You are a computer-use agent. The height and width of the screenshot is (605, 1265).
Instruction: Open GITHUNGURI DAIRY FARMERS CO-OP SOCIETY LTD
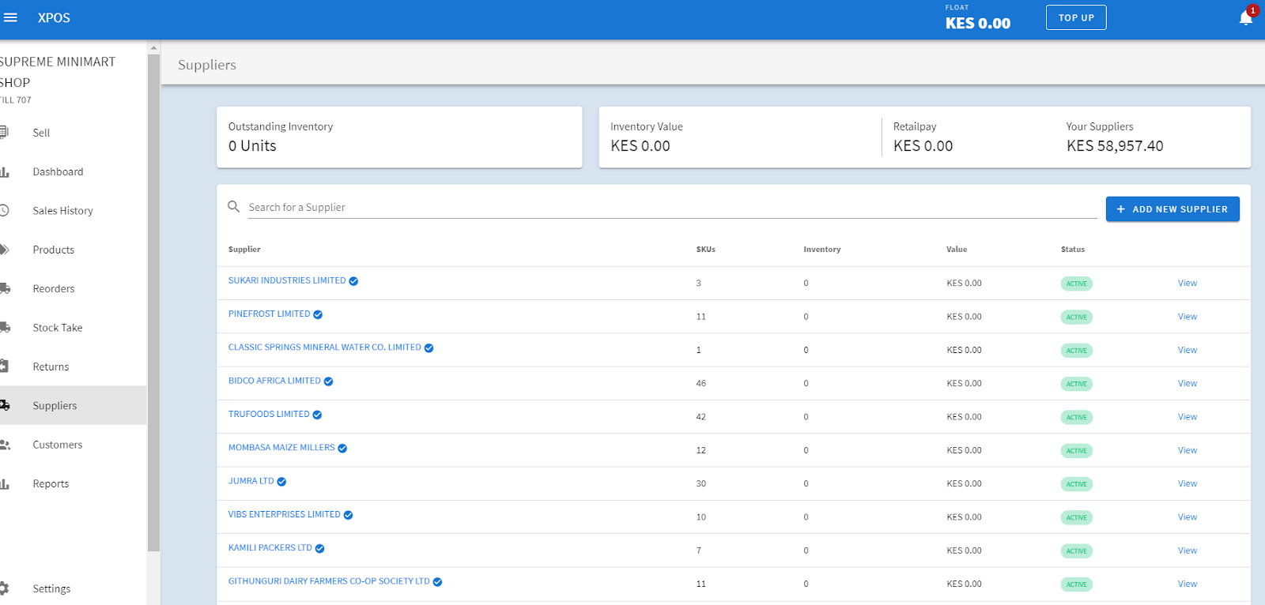click(329, 581)
